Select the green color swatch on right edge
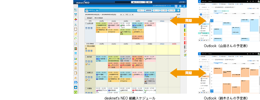260x100 pixels. pos(186,30)
